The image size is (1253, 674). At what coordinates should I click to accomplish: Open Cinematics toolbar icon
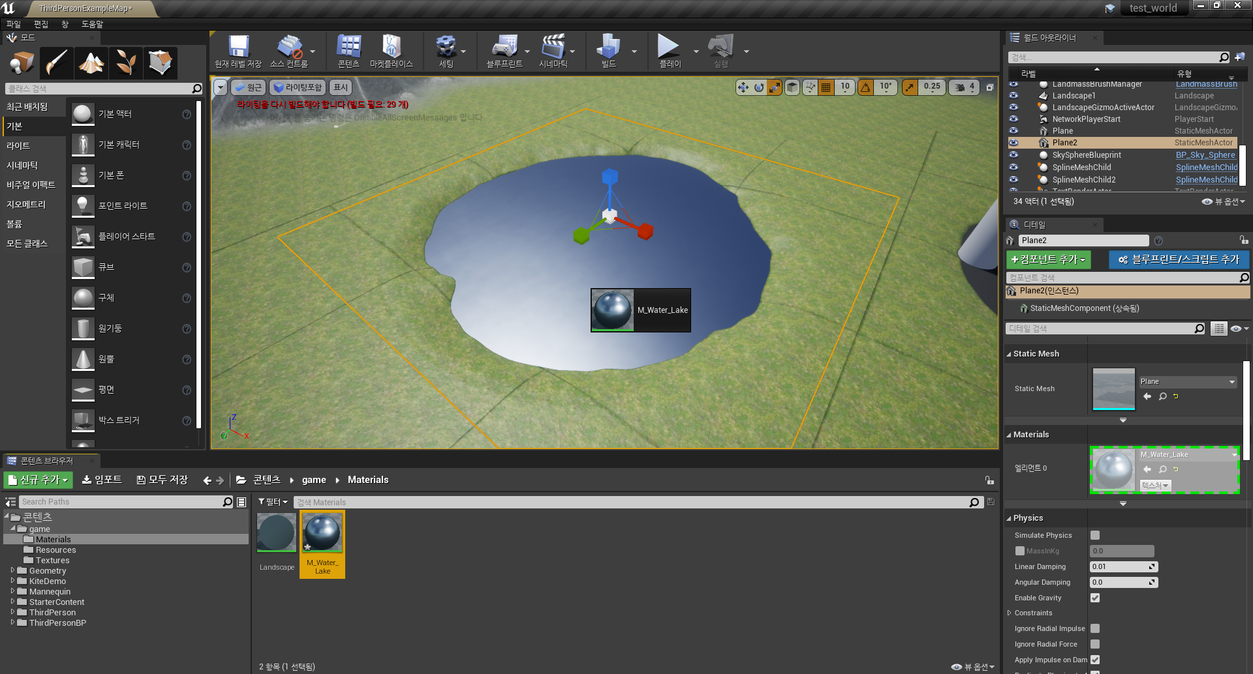553,51
